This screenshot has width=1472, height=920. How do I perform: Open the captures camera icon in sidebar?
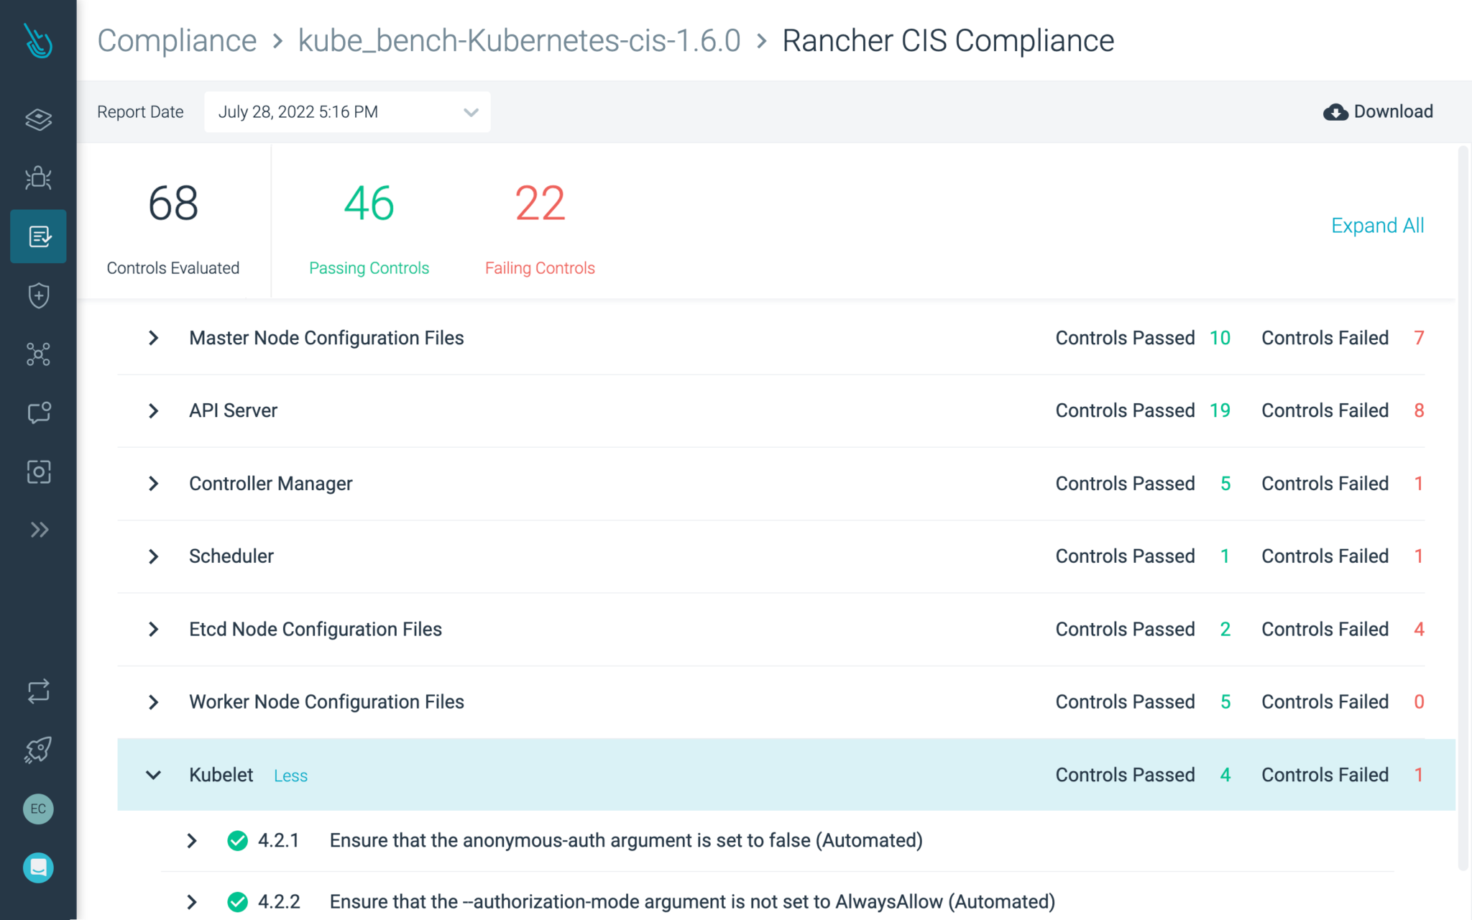pyautogui.click(x=38, y=472)
